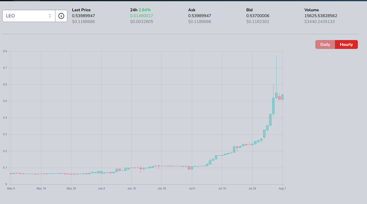Select the tallest candlestick wick near Aug 7
This screenshot has width=367, height=204.
point(276,75)
